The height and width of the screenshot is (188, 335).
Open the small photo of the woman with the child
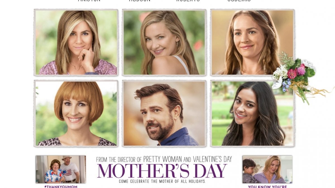pos(267,169)
